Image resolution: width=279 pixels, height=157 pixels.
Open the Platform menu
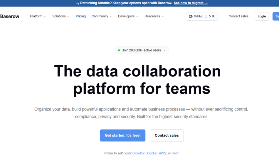[x=38, y=16]
